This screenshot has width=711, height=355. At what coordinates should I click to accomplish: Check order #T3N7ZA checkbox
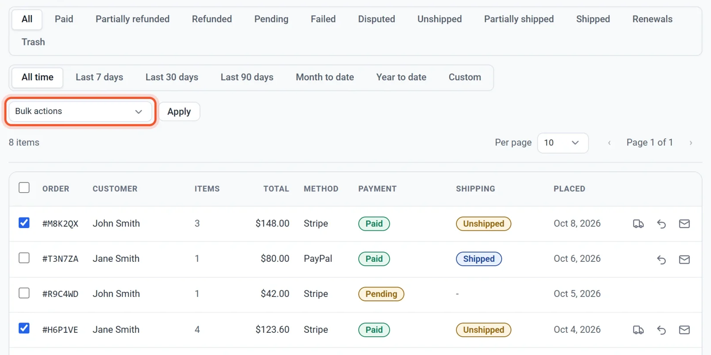[x=24, y=258]
